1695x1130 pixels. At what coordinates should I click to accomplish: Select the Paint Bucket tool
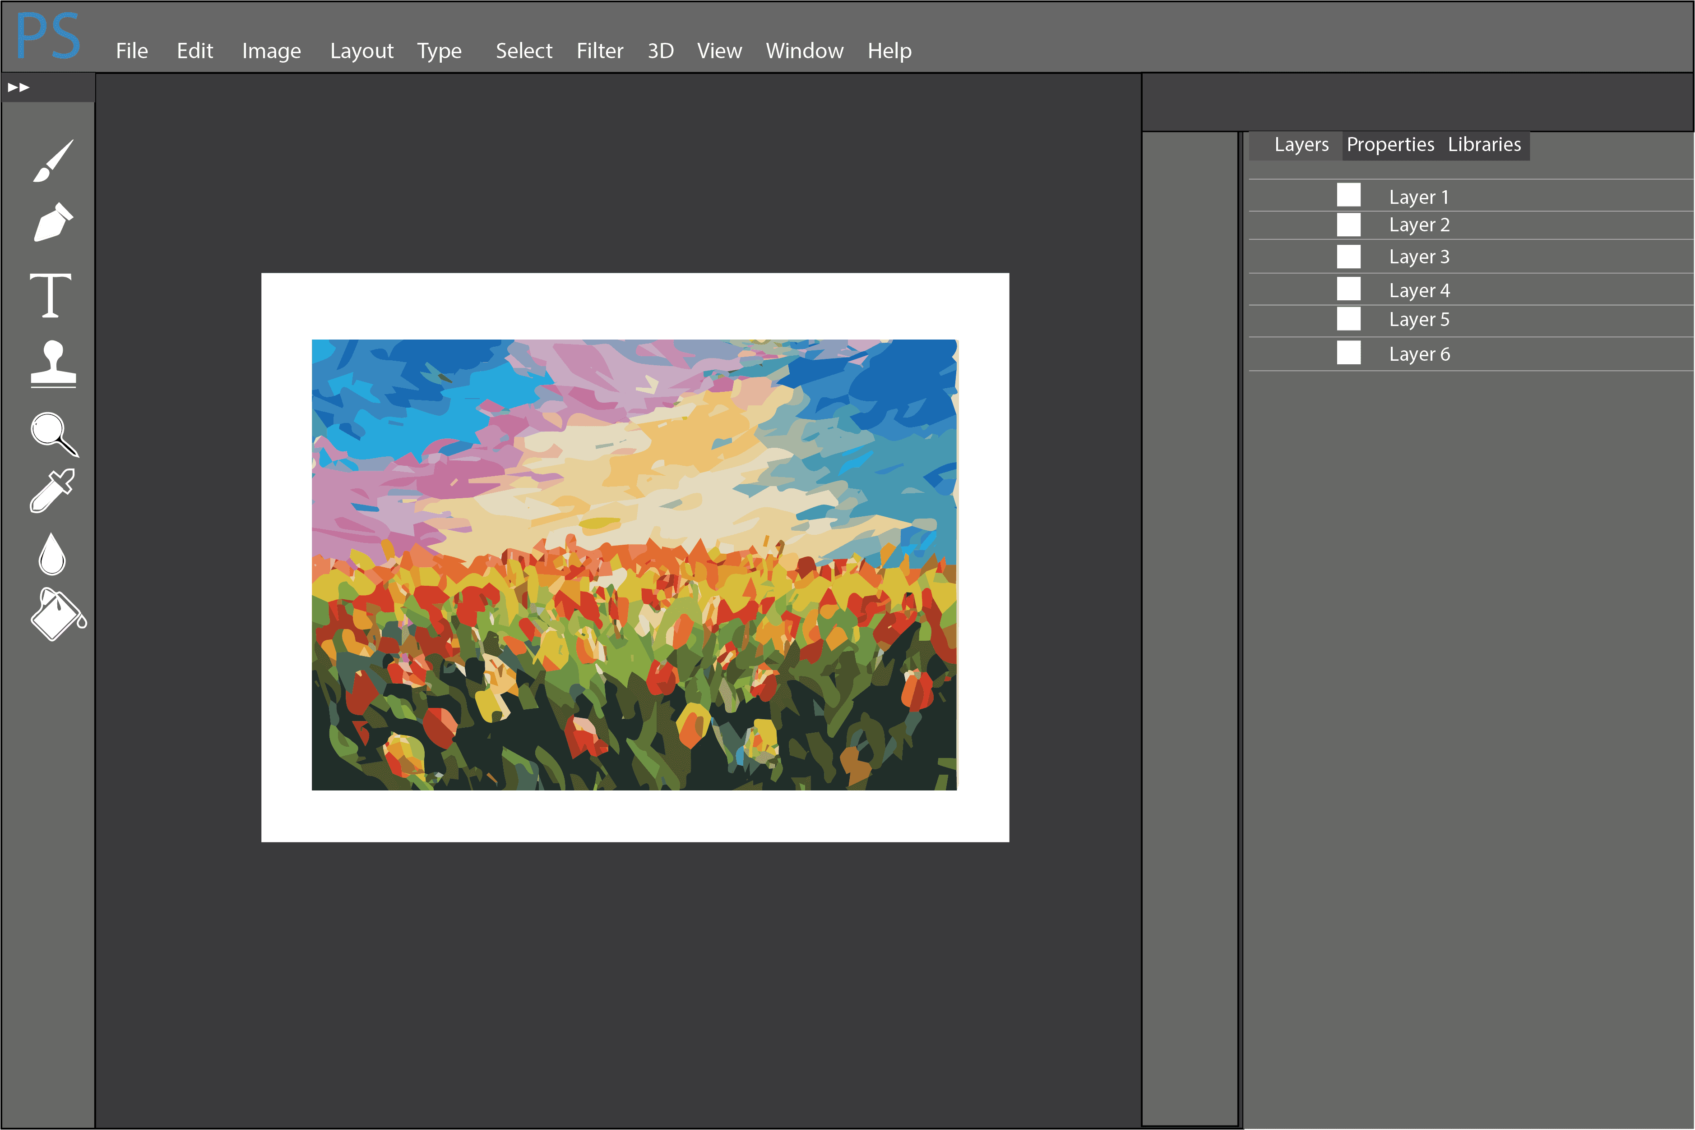click(x=58, y=615)
